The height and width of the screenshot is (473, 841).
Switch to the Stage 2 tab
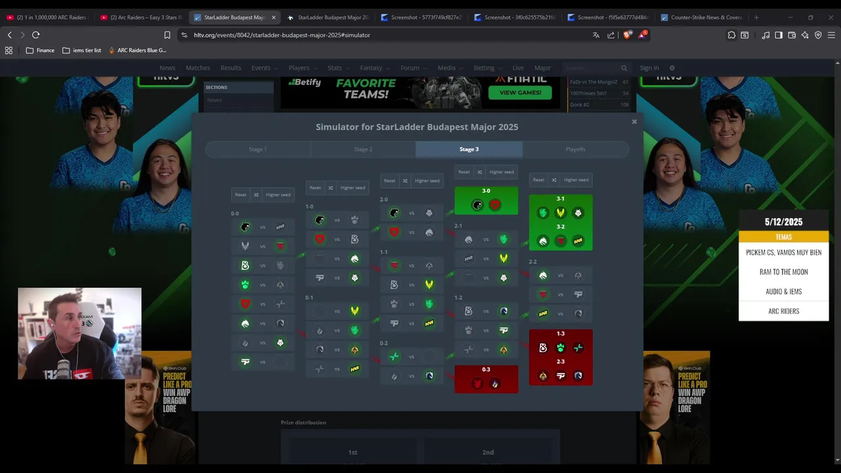(363, 149)
